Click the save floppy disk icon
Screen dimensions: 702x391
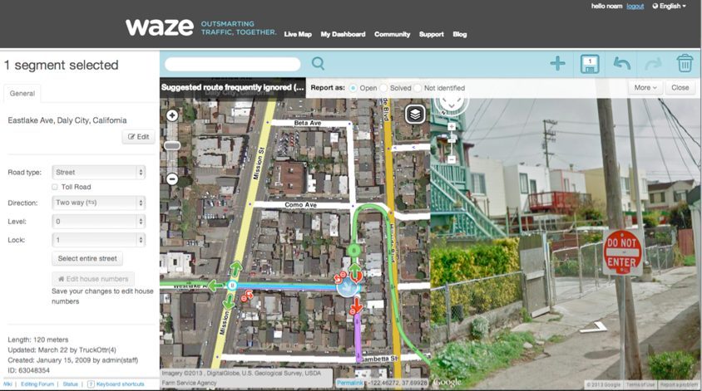coord(590,64)
